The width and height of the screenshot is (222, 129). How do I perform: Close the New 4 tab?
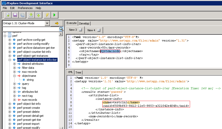point(99,30)
